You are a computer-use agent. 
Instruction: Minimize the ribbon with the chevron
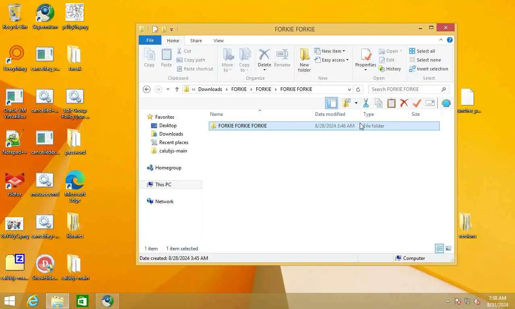[441, 40]
